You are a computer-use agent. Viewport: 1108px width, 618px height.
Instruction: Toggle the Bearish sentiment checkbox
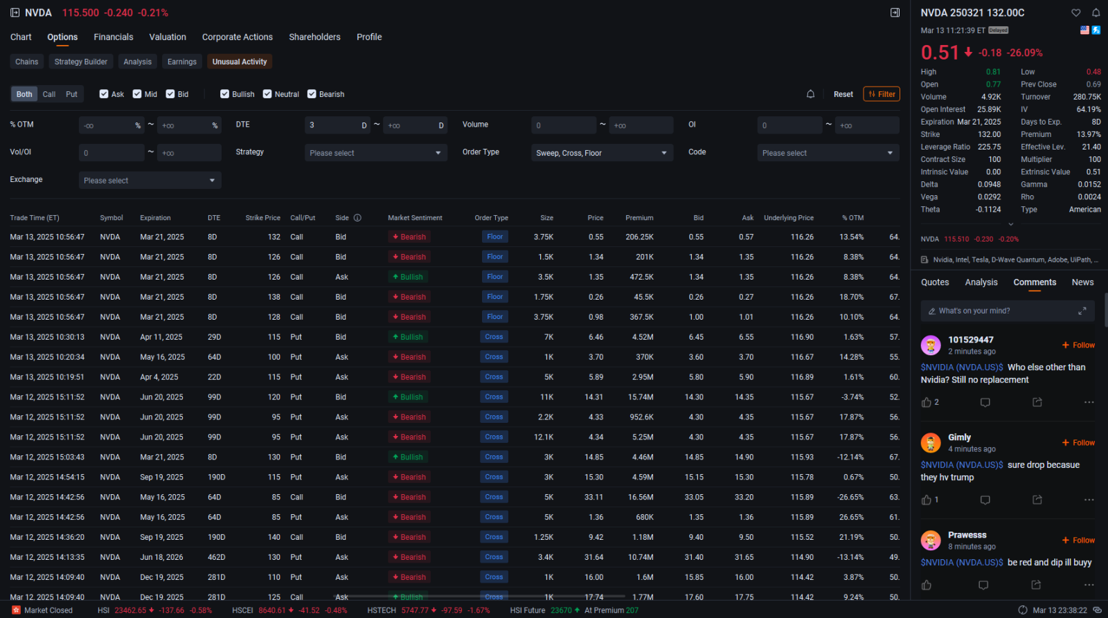coord(312,94)
